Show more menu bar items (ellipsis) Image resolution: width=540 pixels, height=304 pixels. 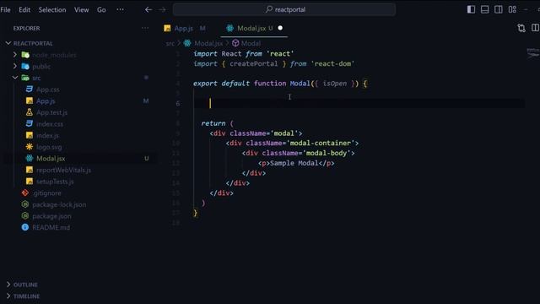pos(120,9)
